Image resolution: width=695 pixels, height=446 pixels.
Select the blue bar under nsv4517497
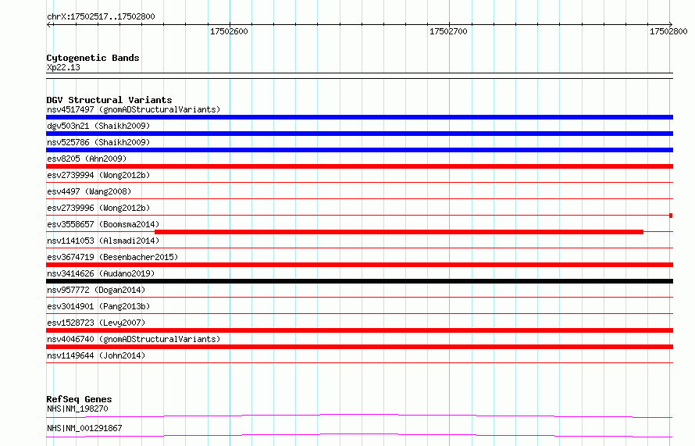[x=359, y=117]
